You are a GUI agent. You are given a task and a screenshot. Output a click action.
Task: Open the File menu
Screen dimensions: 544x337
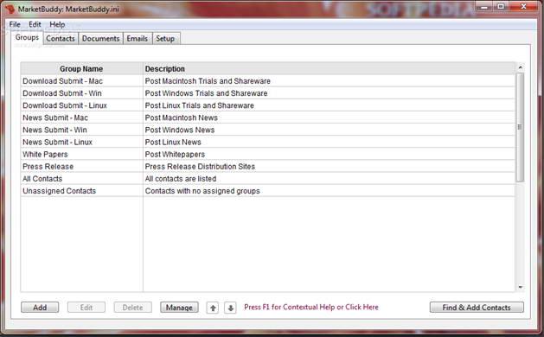pos(15,24)
